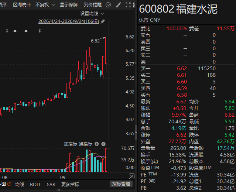This screenshot has width=236, height=192.
Task: Click the paintbrush drawing tool icon
Action: (x=118, y=5)
